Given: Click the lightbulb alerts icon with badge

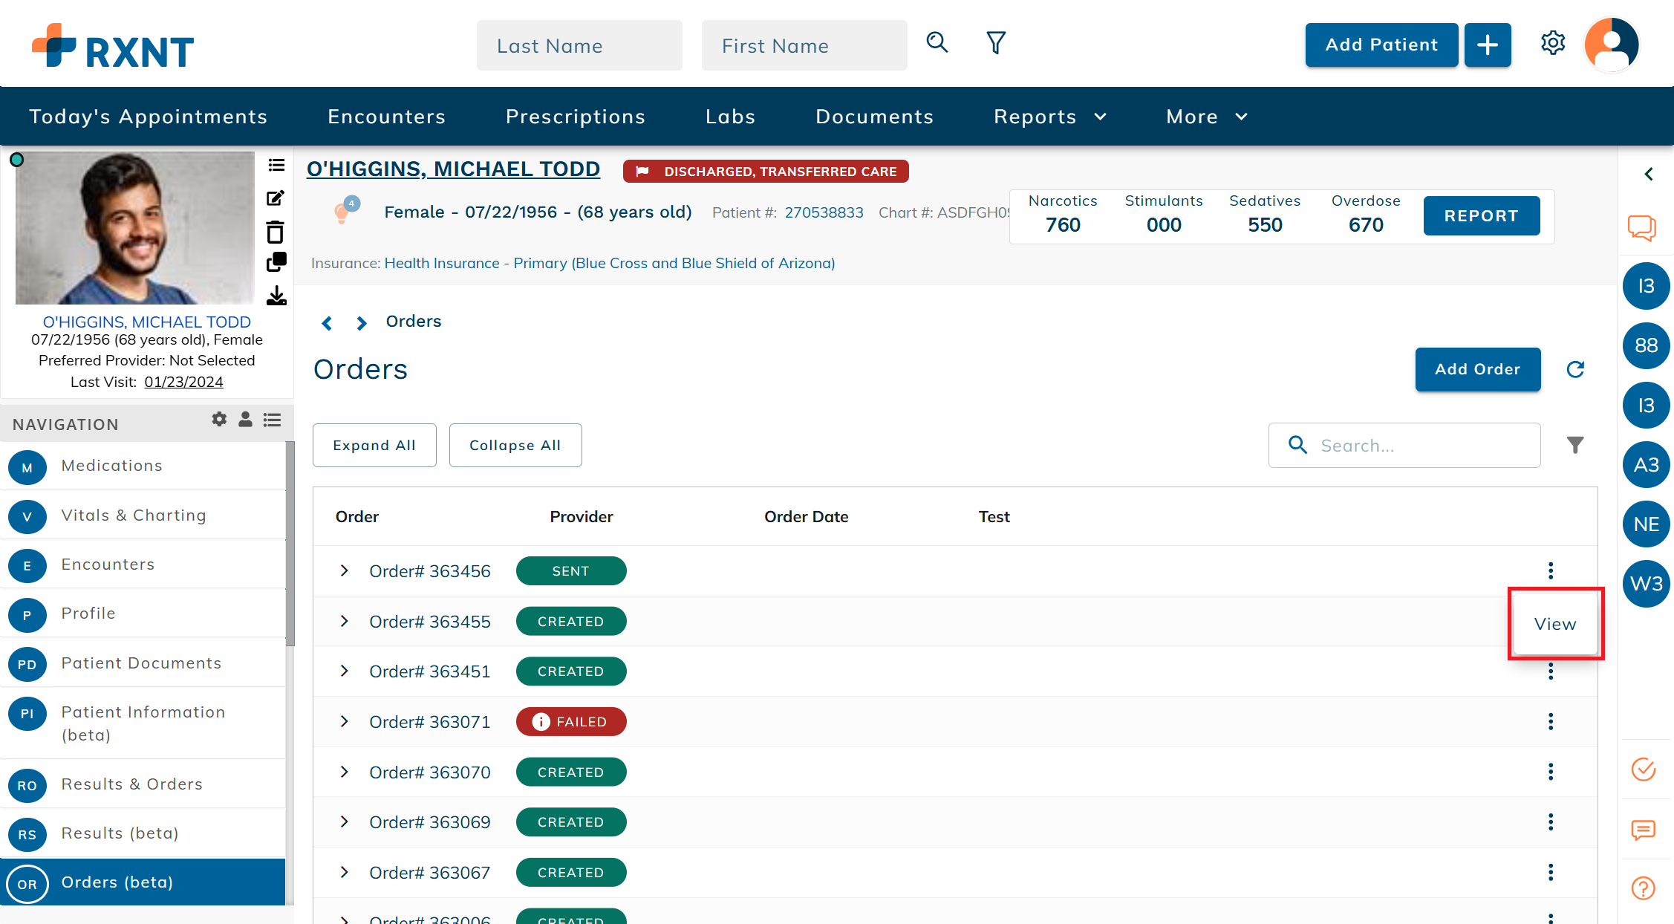Looking at the screenshot, I should (x=345, y=211).
